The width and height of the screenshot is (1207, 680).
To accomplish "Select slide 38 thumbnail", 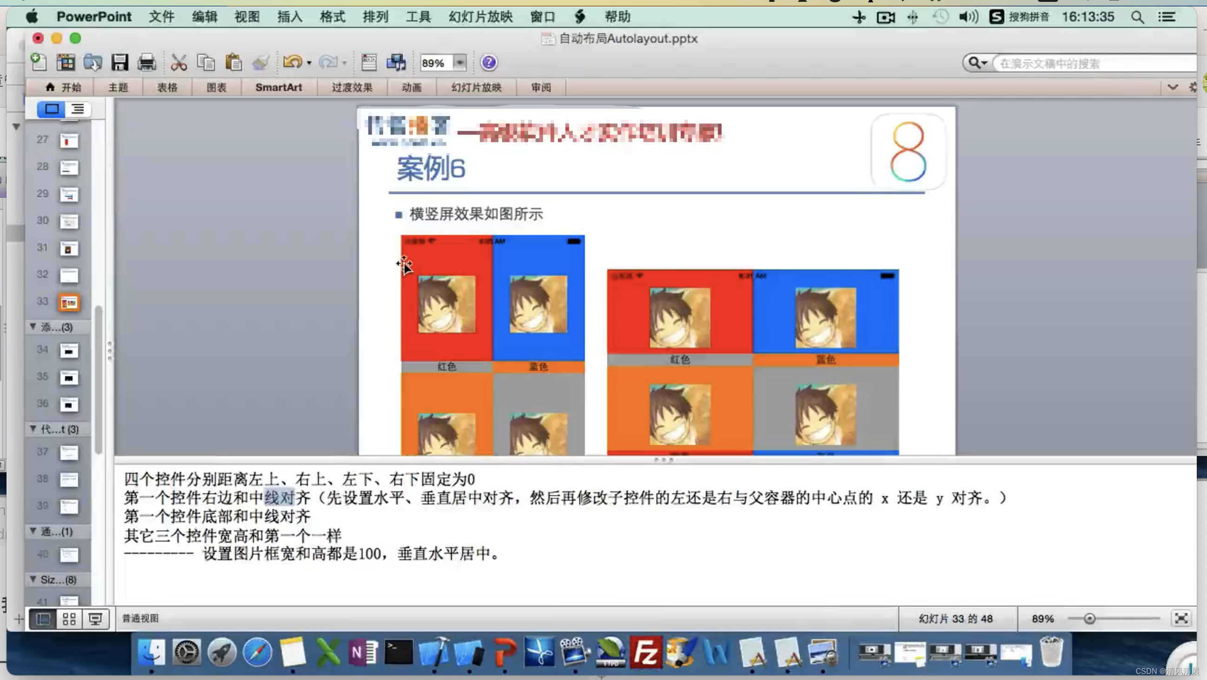I will 69,479.
